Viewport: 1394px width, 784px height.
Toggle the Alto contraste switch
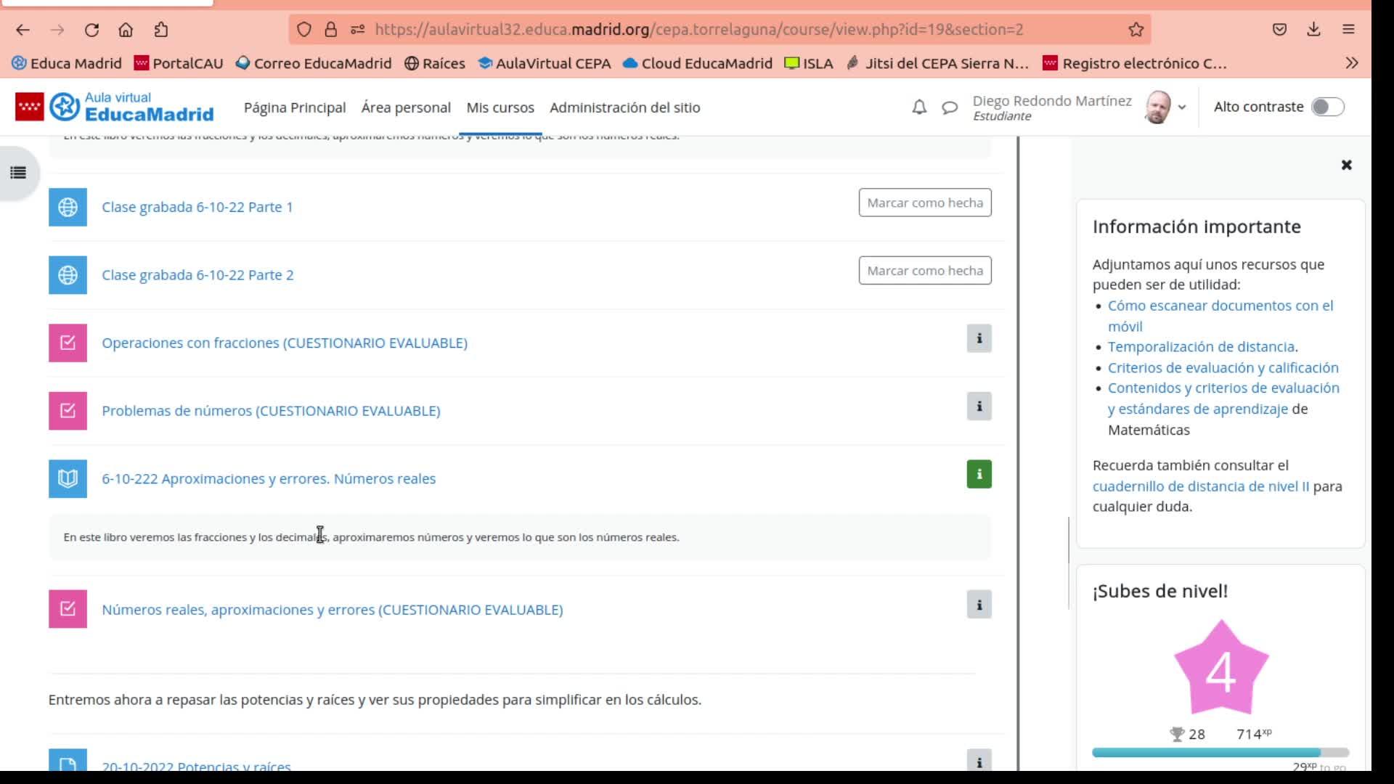[x=1327, y=107]
